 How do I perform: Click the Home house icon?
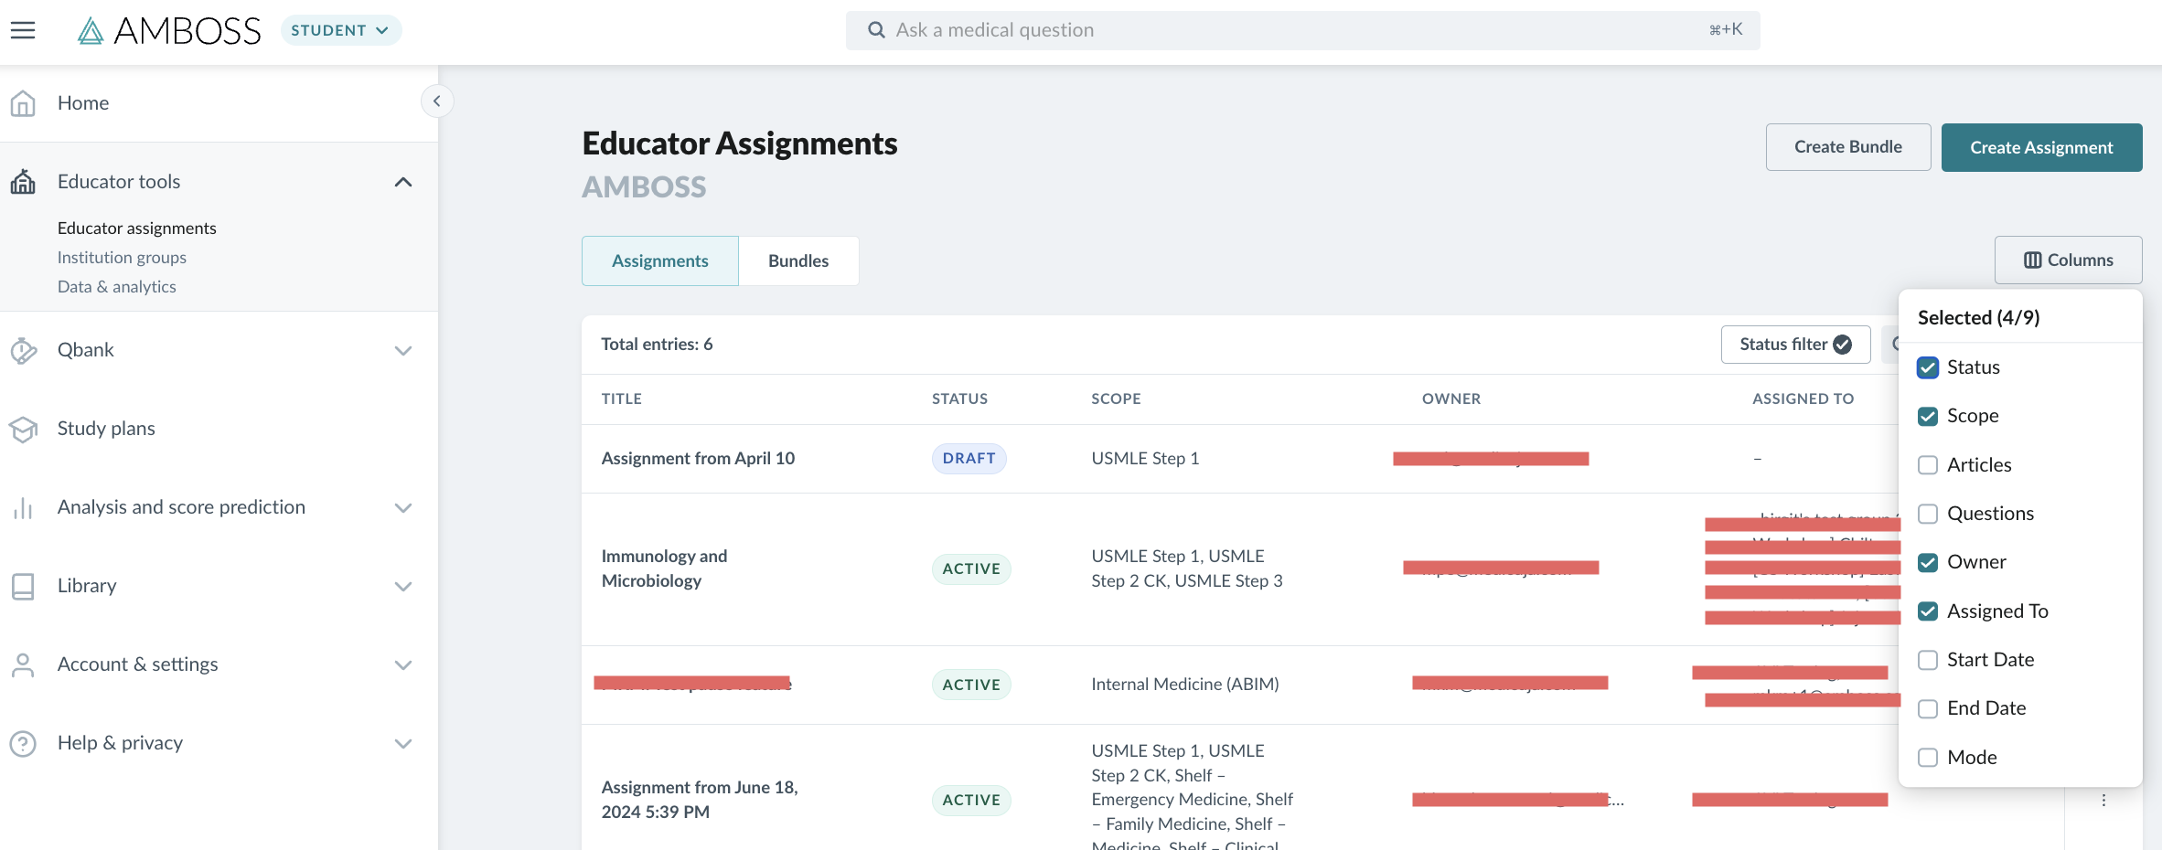[23, 103]
